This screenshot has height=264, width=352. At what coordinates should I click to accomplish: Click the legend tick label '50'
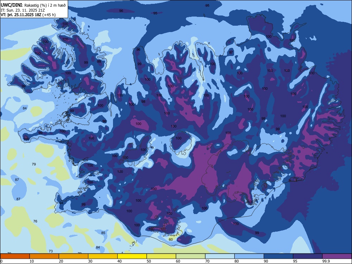[x=149, y=261]
